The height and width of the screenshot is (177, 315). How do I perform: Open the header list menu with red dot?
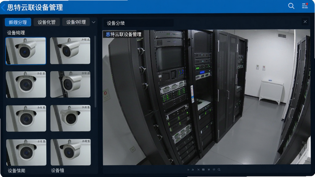pyautogui.click(x=305, y=6)
